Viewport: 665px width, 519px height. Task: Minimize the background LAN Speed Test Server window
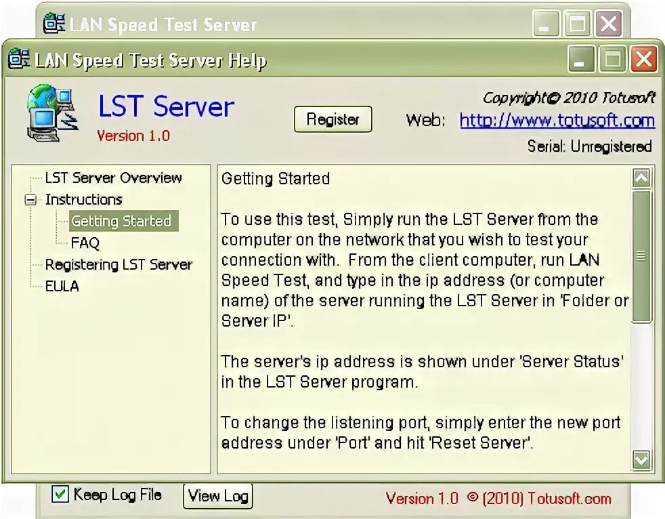click(x=545, y=24)
